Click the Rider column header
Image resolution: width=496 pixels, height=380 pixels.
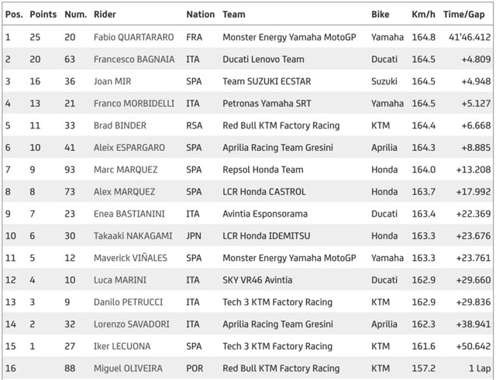click(x=105, y=15)
